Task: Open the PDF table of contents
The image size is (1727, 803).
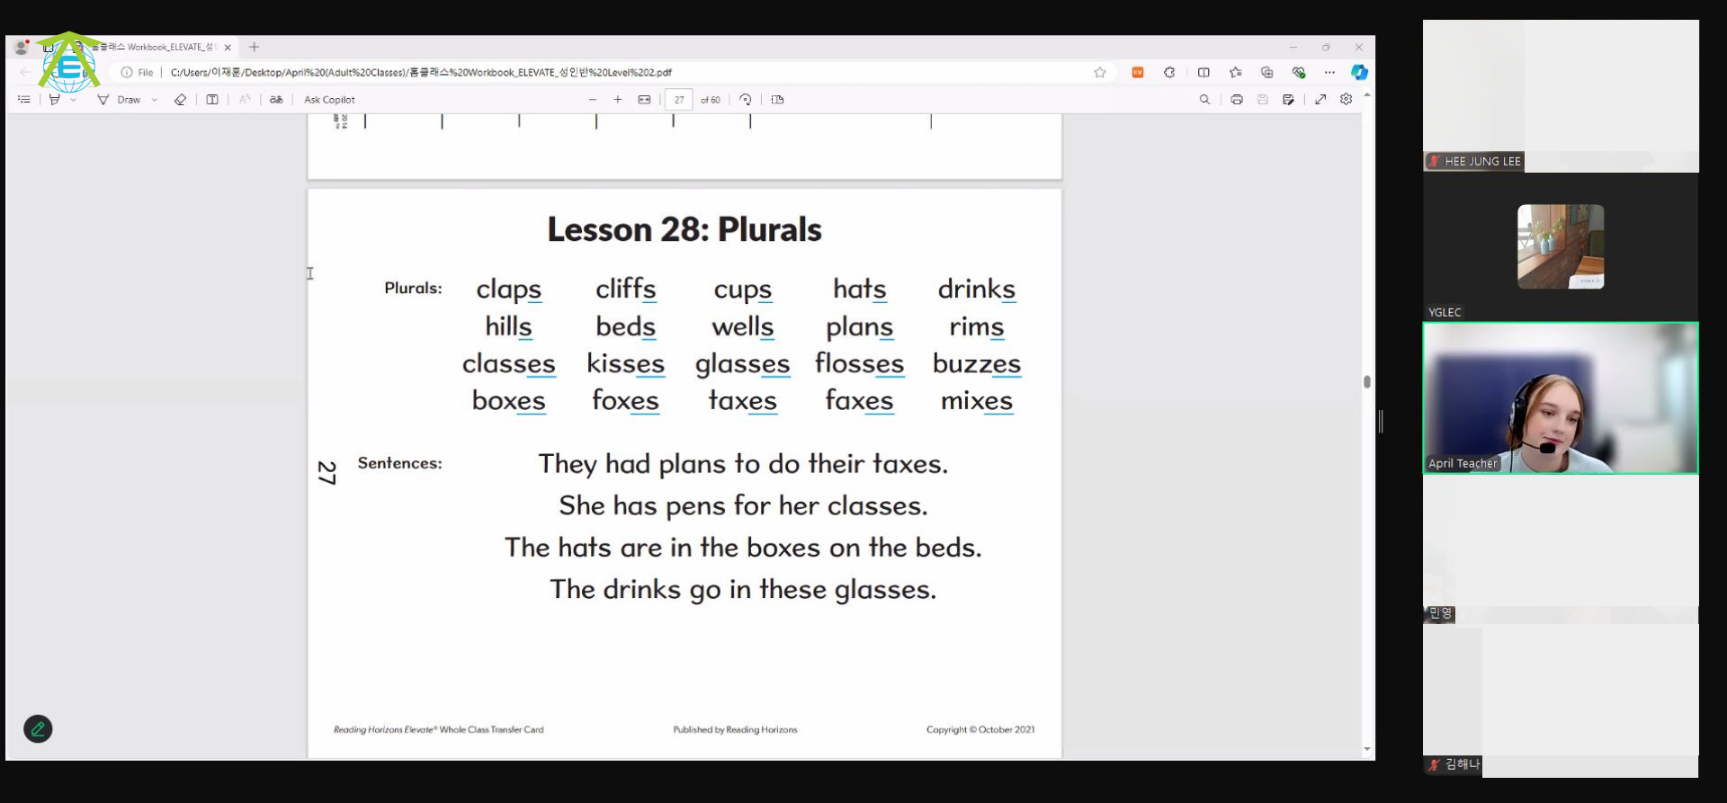Action: click(24, 100)
